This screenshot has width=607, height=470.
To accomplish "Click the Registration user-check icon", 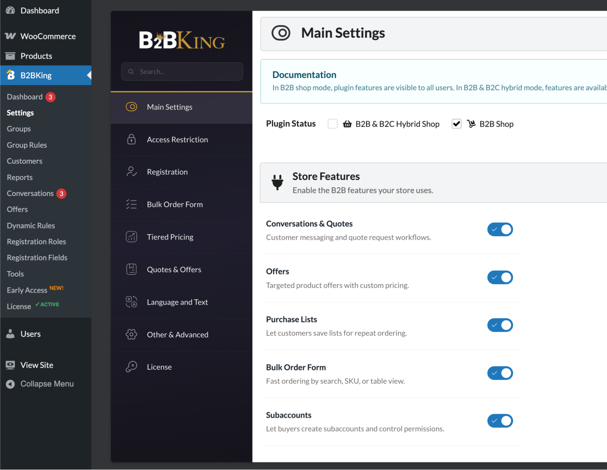I will [x=131, y=172].
